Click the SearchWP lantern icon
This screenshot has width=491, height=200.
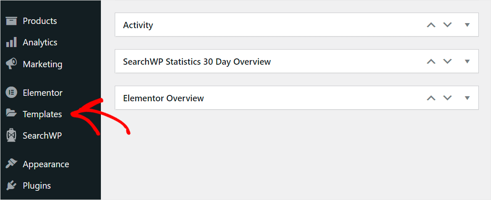11,136
